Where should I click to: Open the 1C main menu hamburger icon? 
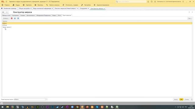click(6, 2)
